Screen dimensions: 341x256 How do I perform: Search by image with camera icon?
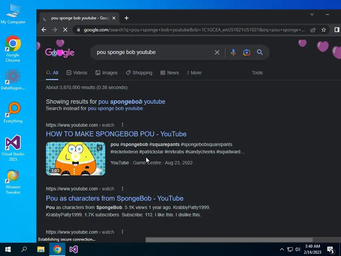(247, 52)
